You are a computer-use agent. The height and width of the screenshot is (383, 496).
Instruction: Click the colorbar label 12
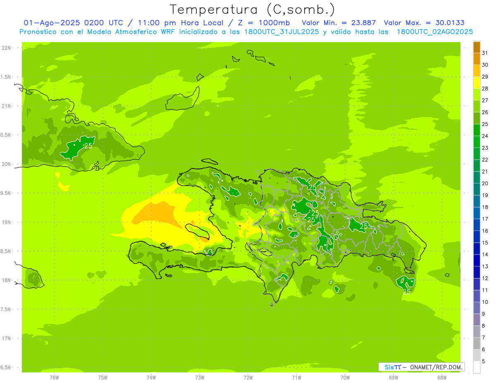485,278
